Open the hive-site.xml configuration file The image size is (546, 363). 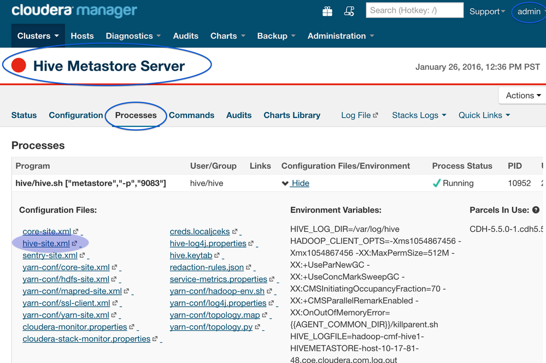(46, 243)
